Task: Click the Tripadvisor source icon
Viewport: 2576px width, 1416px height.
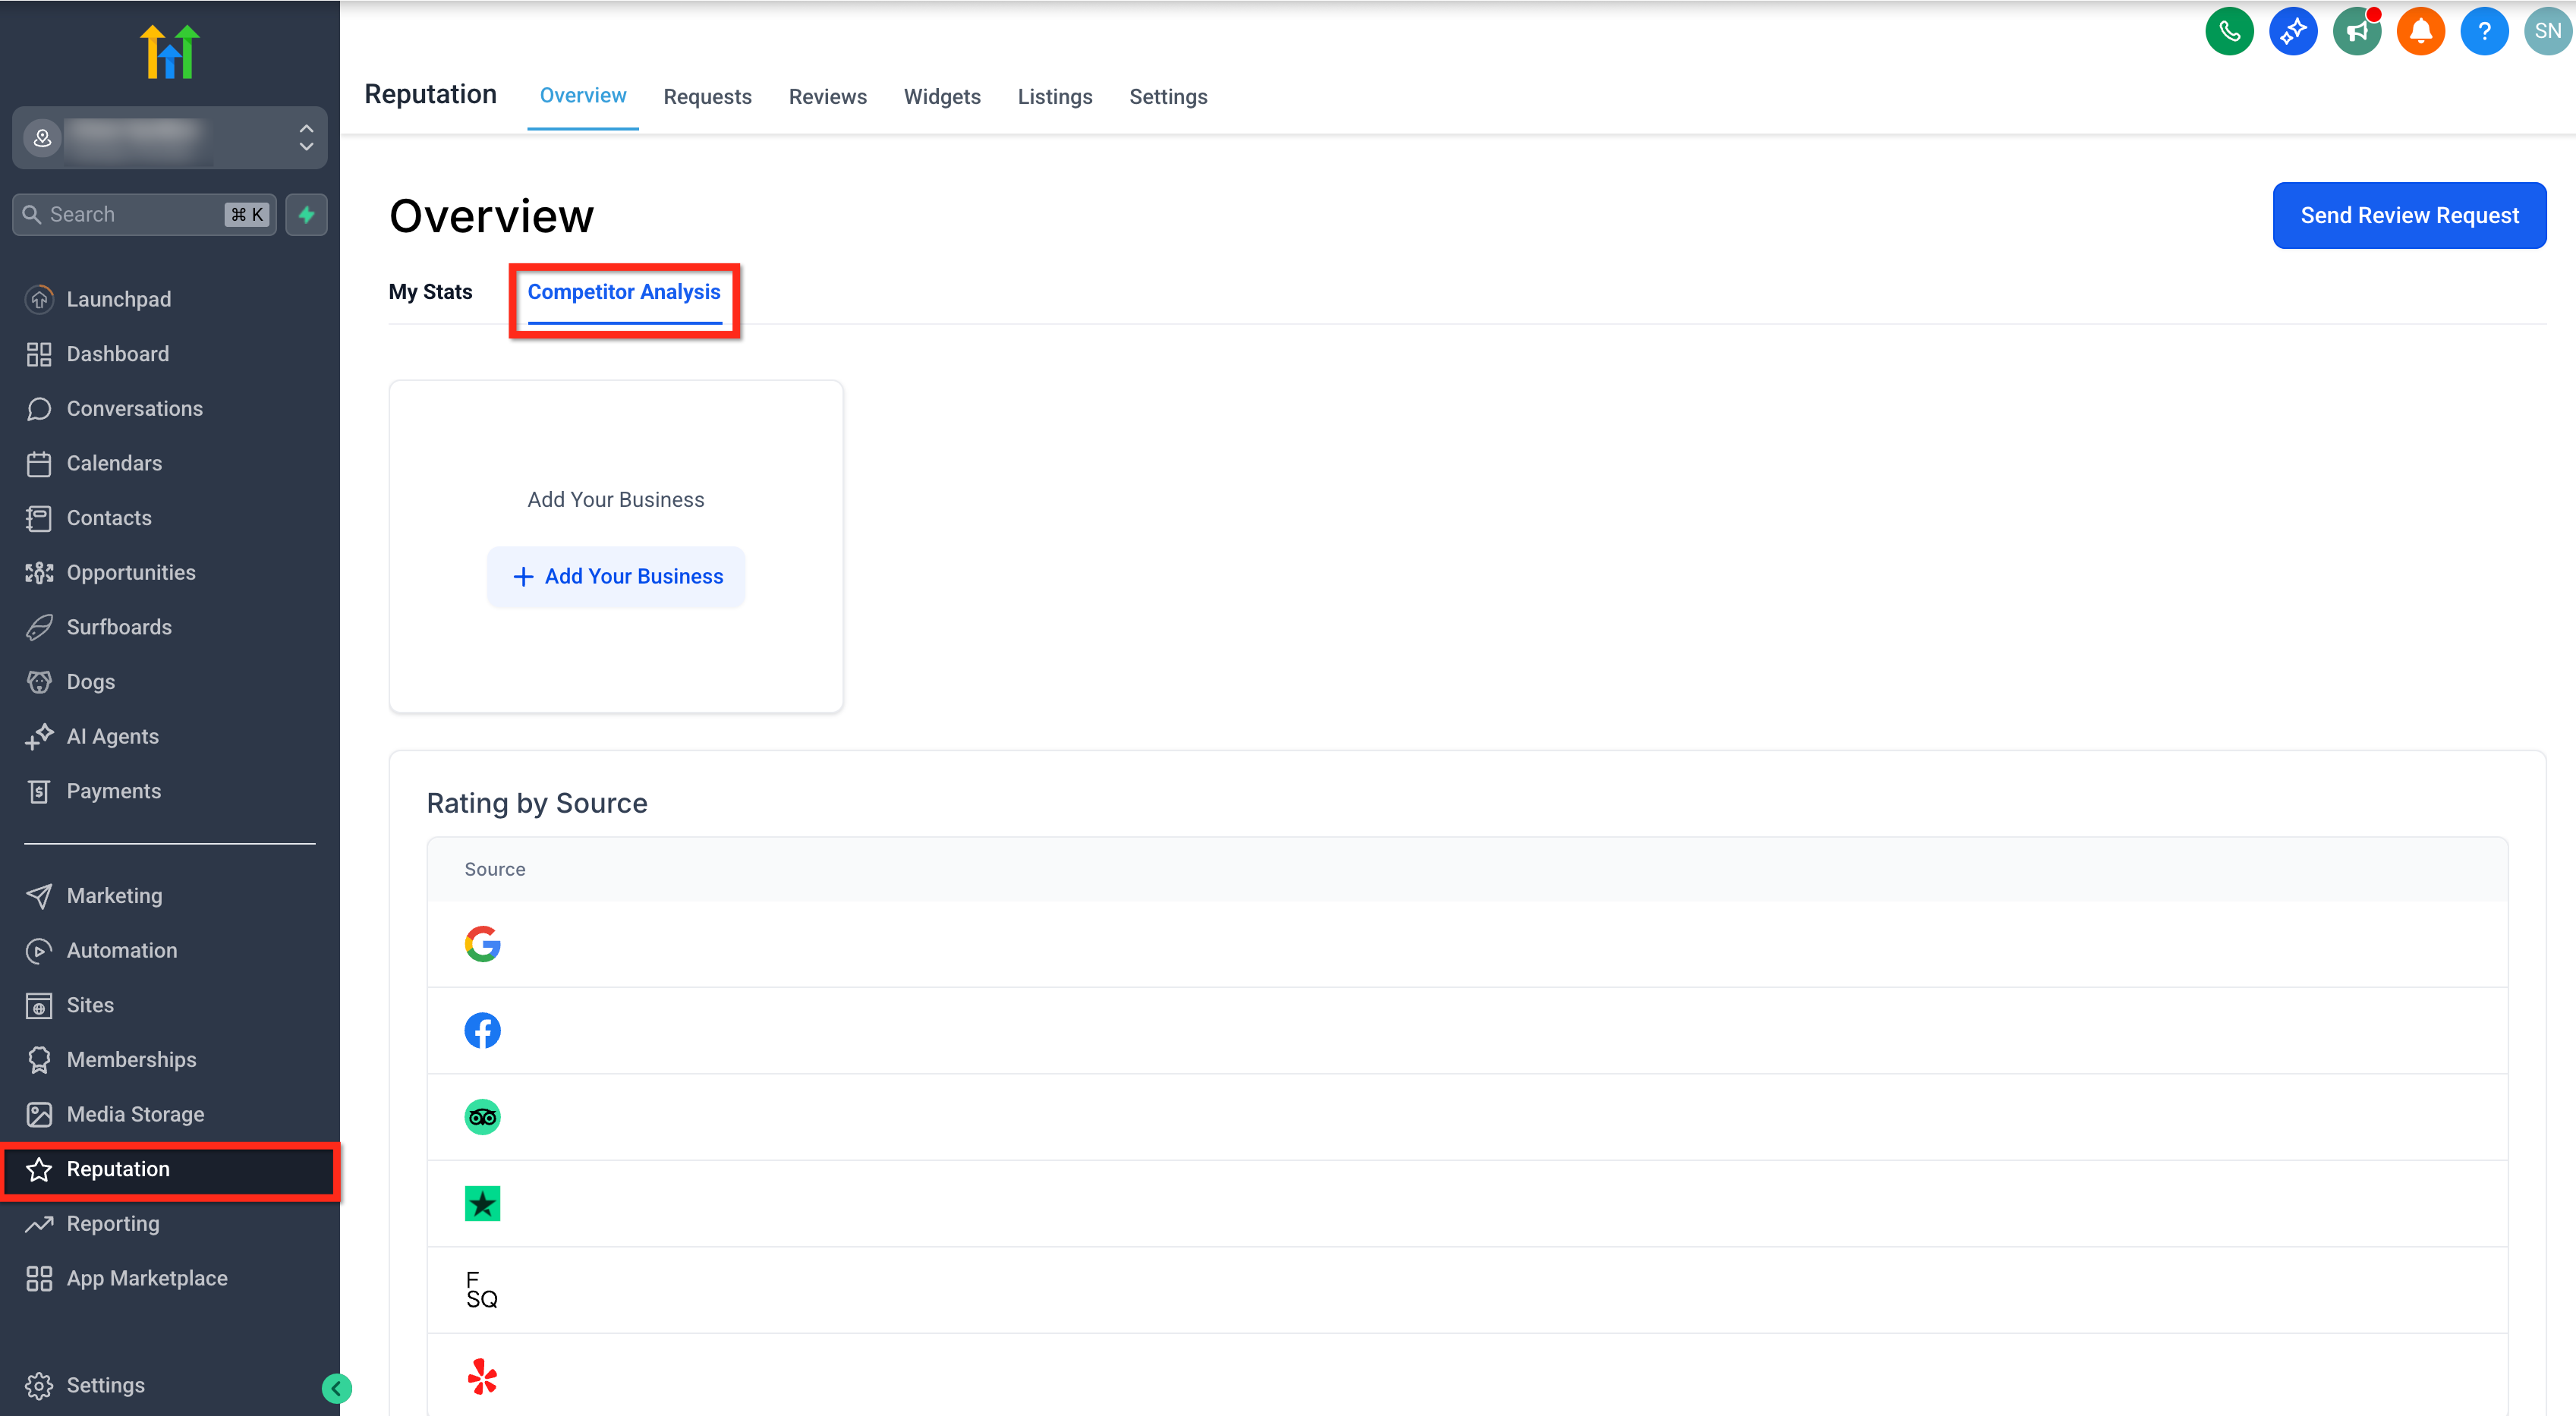Action: [482, 1116]
